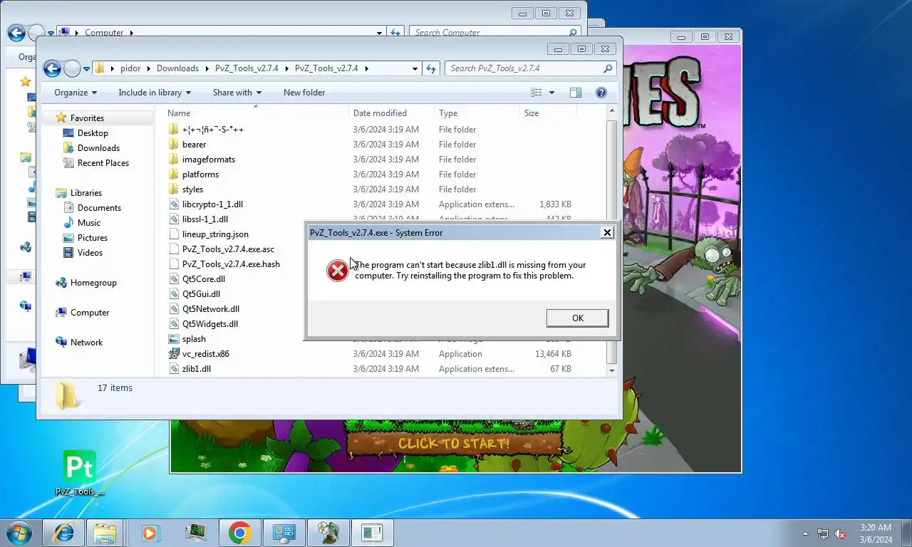
Task: Select the zlib1.dll file
Action: tap(197, 369)
